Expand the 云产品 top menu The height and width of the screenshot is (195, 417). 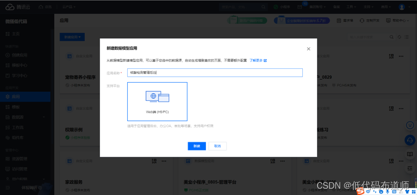coord(69,7)
